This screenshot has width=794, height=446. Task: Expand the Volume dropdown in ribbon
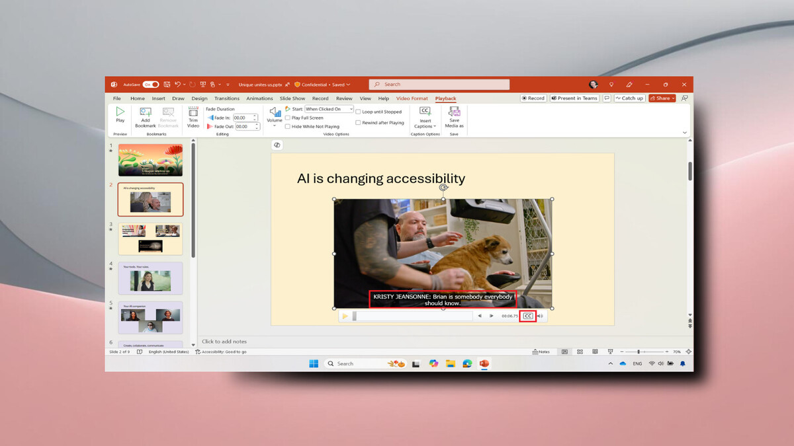(275, 126)
